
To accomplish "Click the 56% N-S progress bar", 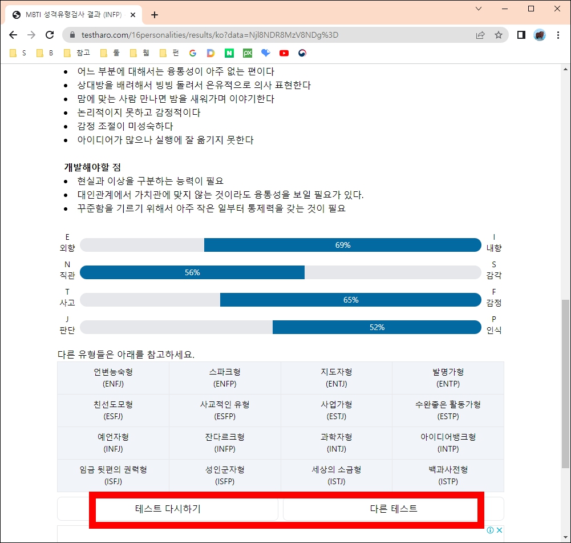I will point(194,273).
